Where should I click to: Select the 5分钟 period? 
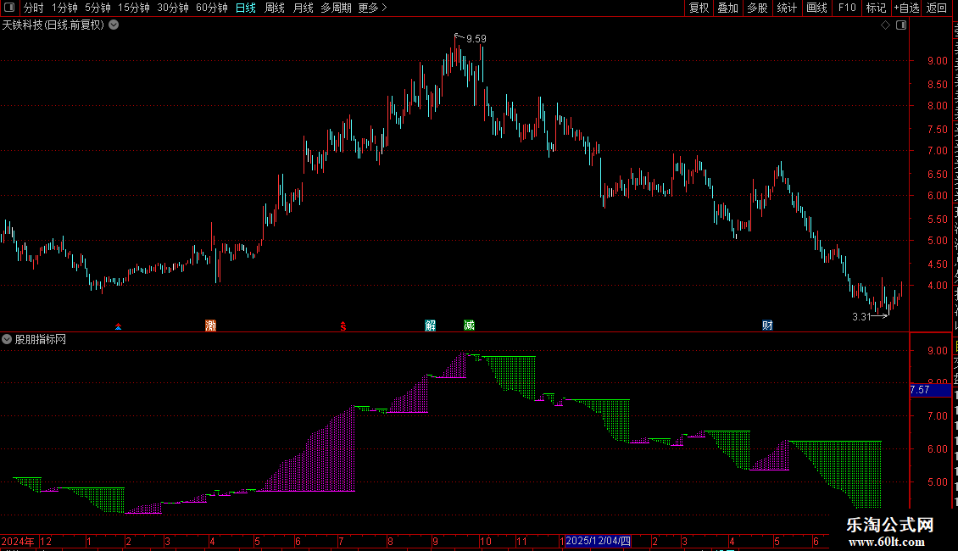pos(97,8)
